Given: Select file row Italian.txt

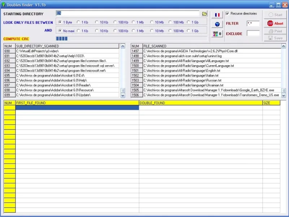Looking at the screenshot, I should click(206, 75).
